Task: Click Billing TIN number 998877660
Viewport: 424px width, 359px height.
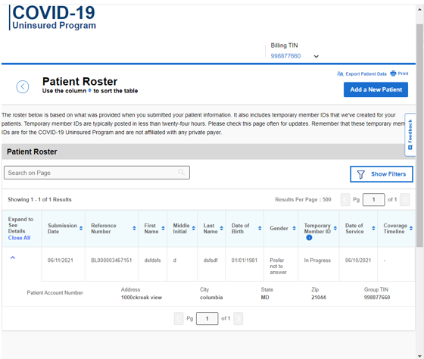Action: coord(285,56)
